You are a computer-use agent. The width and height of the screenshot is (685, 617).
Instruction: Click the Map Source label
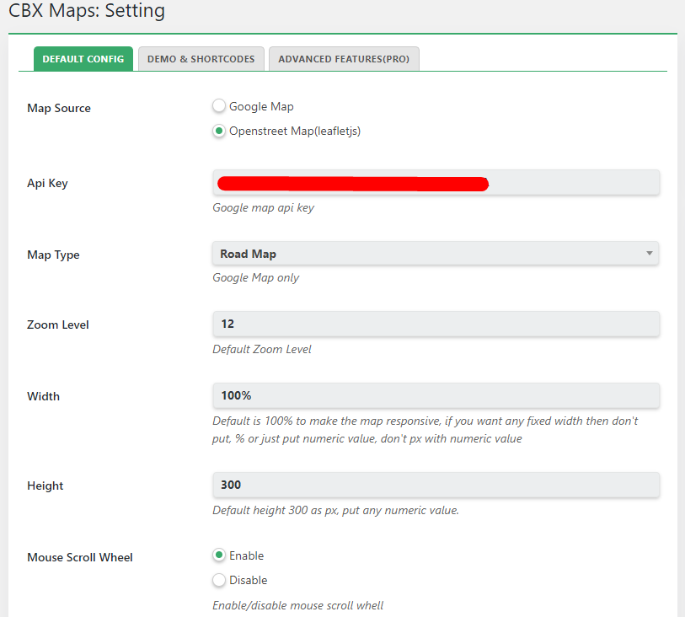click(x=59, y=108)
